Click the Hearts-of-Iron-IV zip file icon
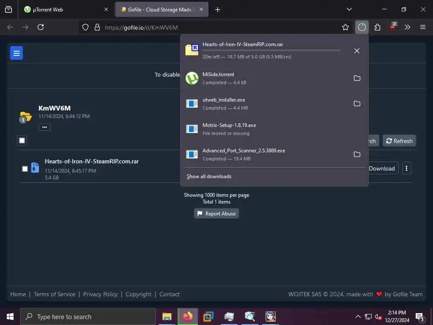The image size is (433, 325). click(x=35, y=168)
